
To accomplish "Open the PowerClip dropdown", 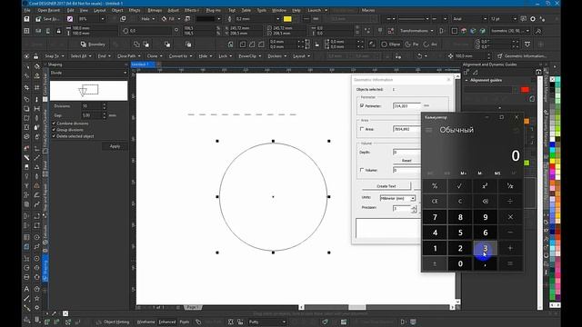I will (x=249, y=56).
